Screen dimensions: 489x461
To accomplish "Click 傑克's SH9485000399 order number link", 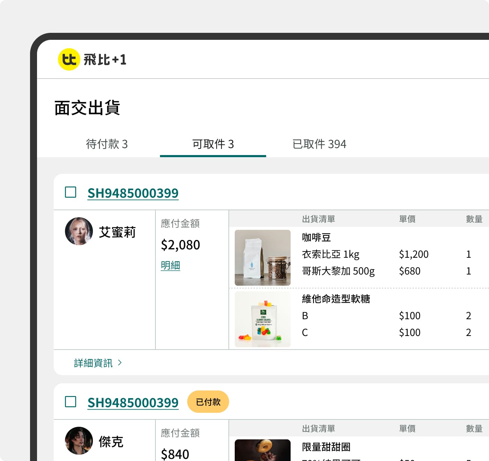I will (x=133, y=402).
